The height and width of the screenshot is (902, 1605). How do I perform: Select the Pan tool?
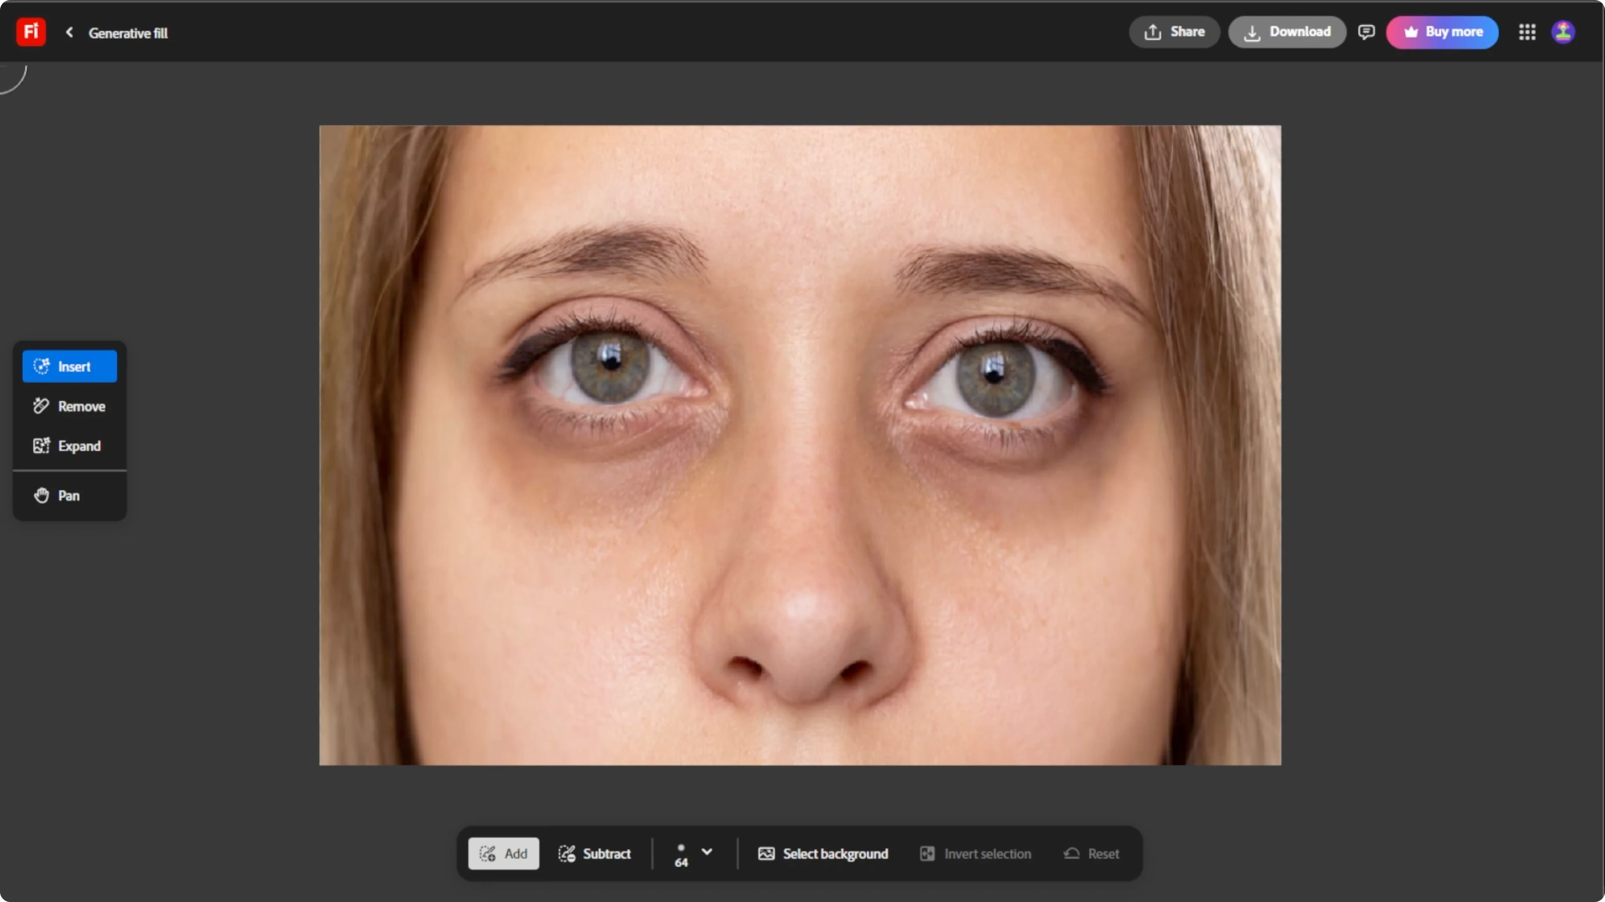click(x=69, y=495)
